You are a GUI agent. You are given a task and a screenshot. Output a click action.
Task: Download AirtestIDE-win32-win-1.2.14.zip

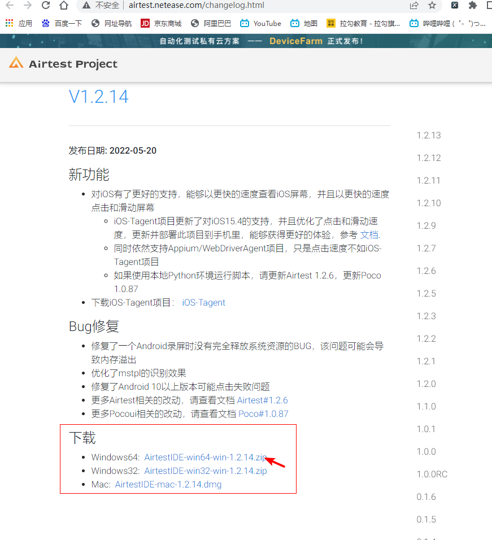coord(206,471)
